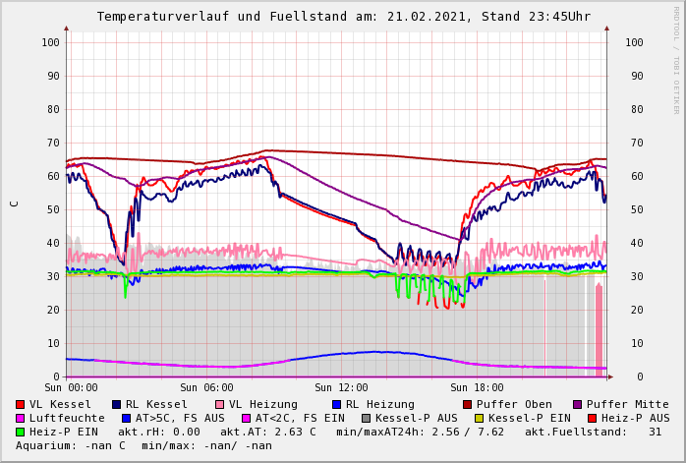Select the 'Sun 18:00' time axis label

(x=477, y=388)
